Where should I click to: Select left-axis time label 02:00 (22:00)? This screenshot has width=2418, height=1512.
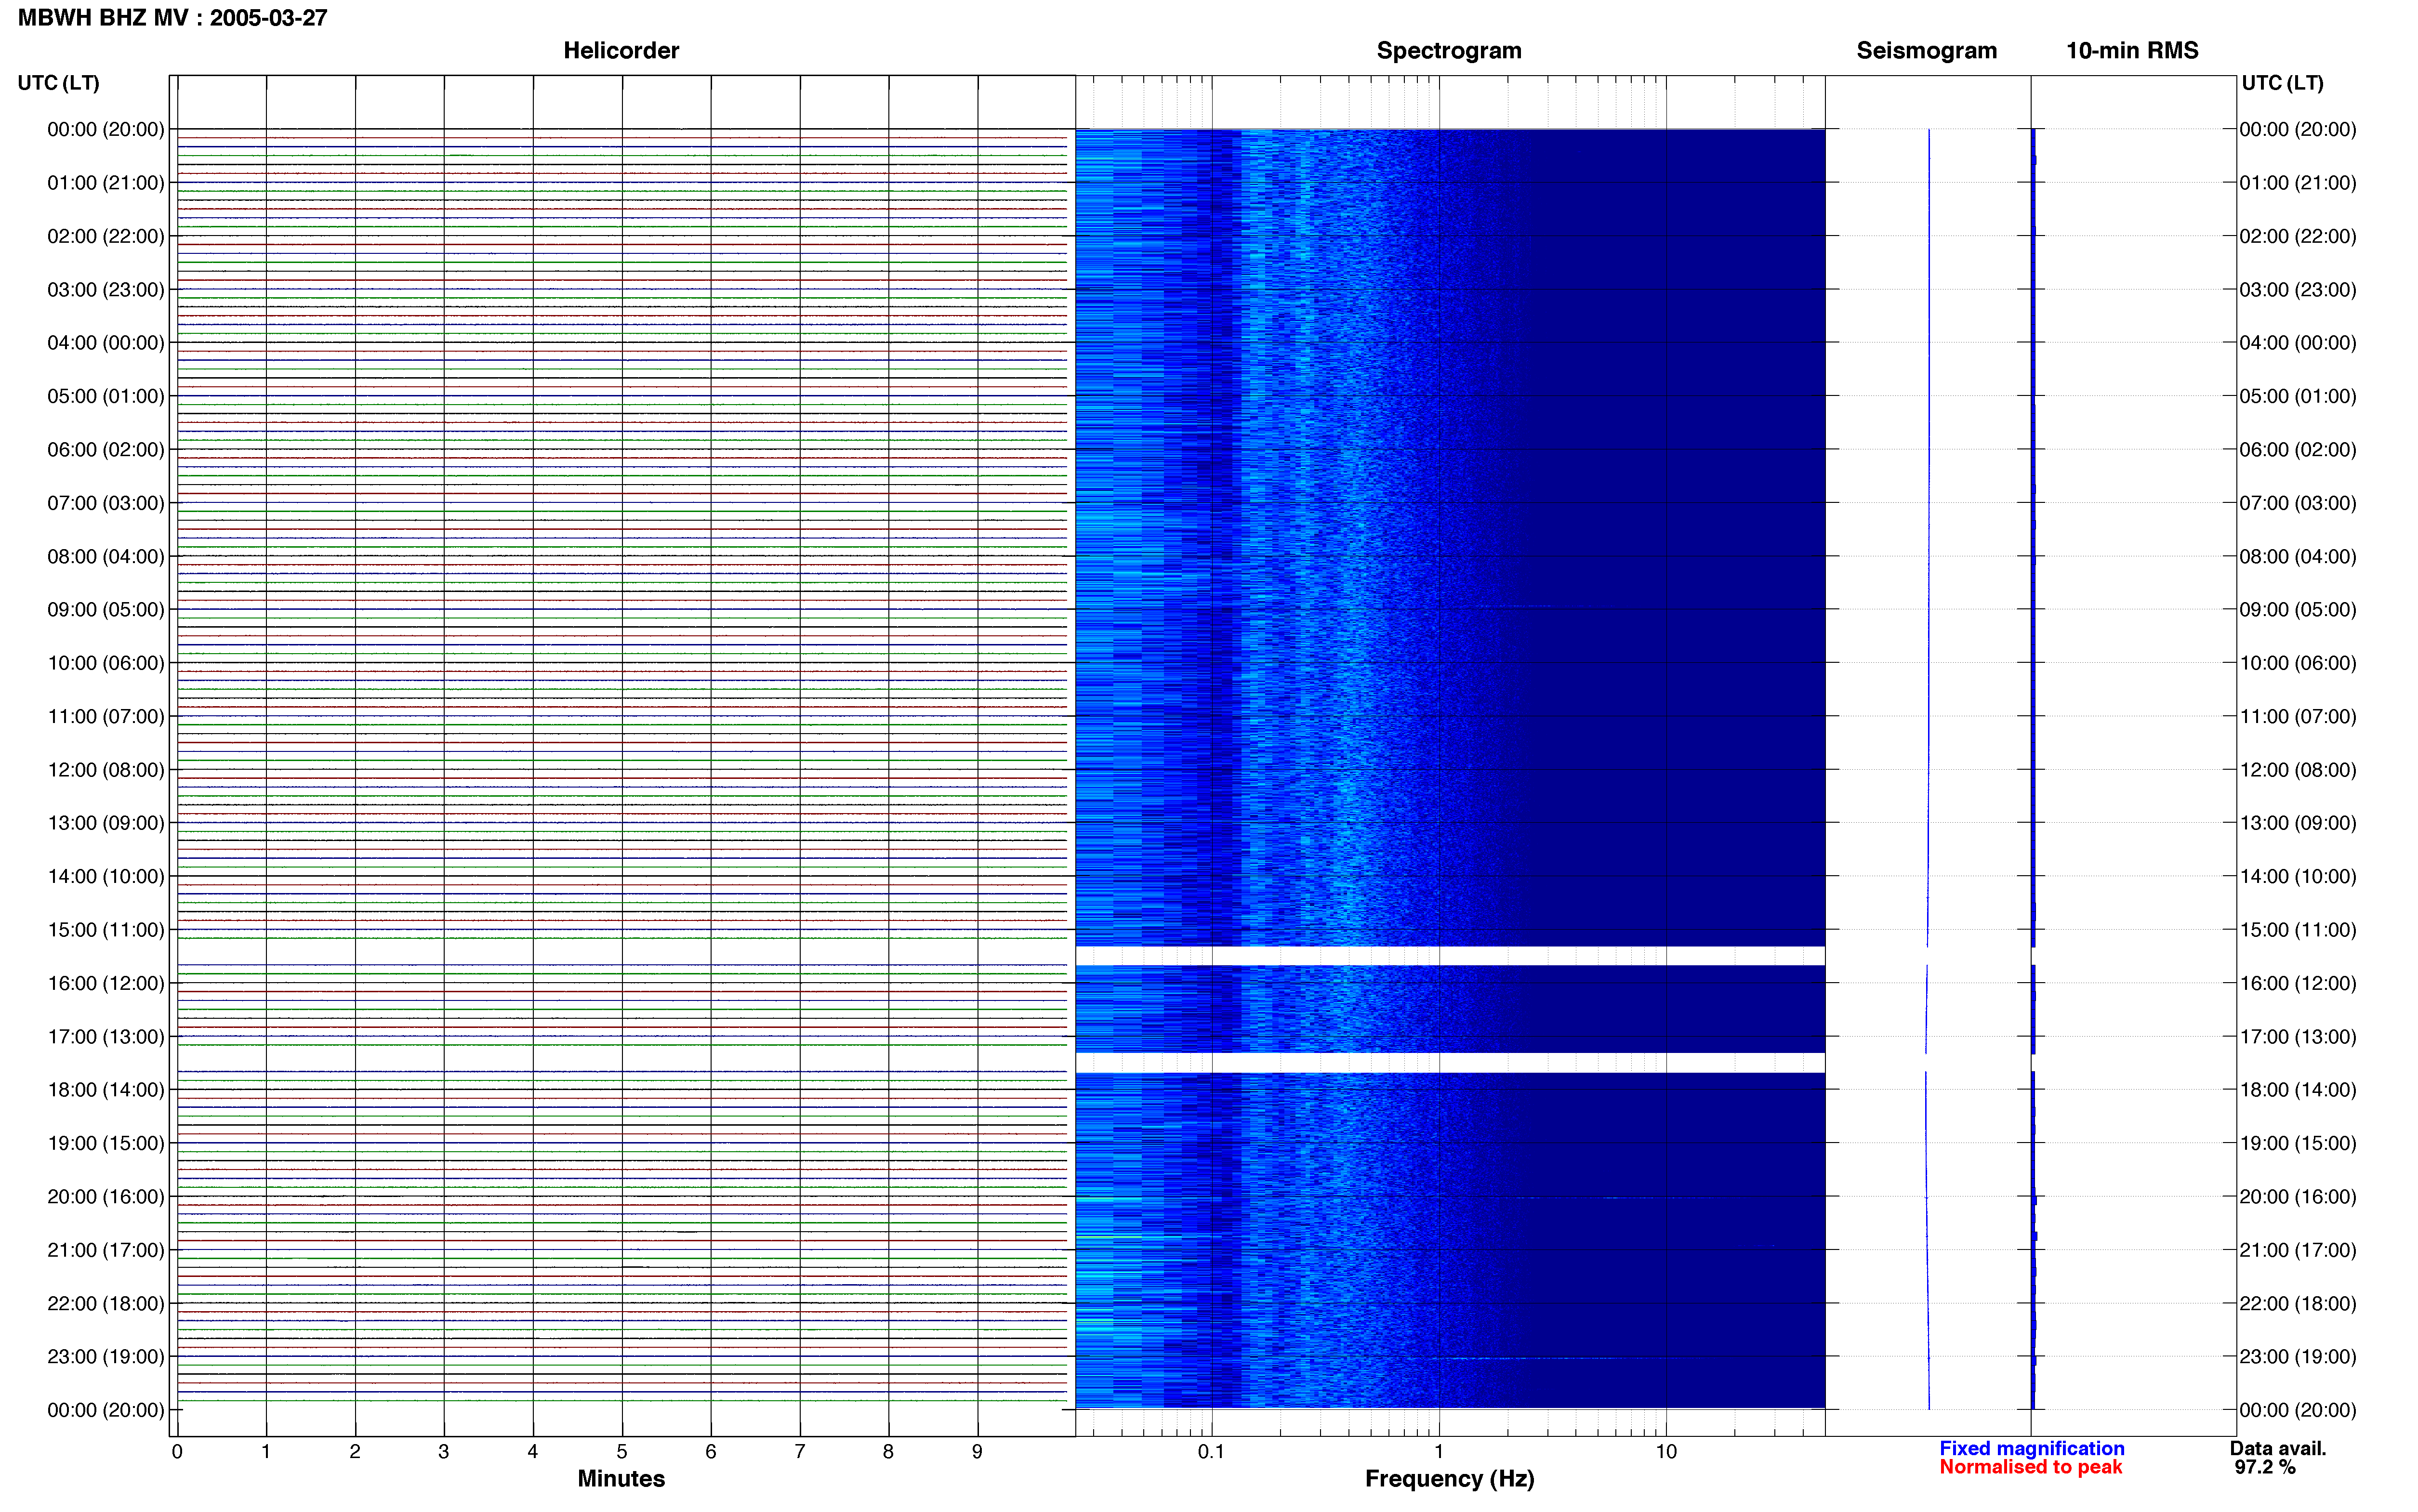(x=106, y=236)
